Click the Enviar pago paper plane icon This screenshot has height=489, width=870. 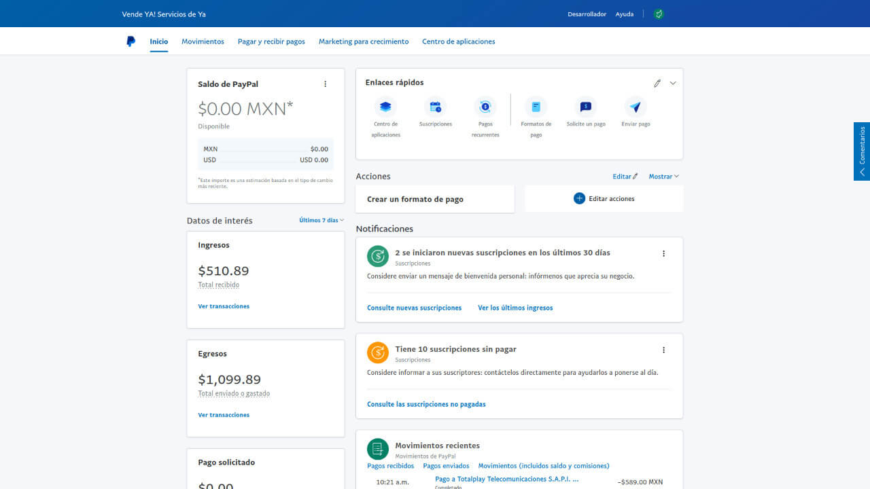point(636,107)
